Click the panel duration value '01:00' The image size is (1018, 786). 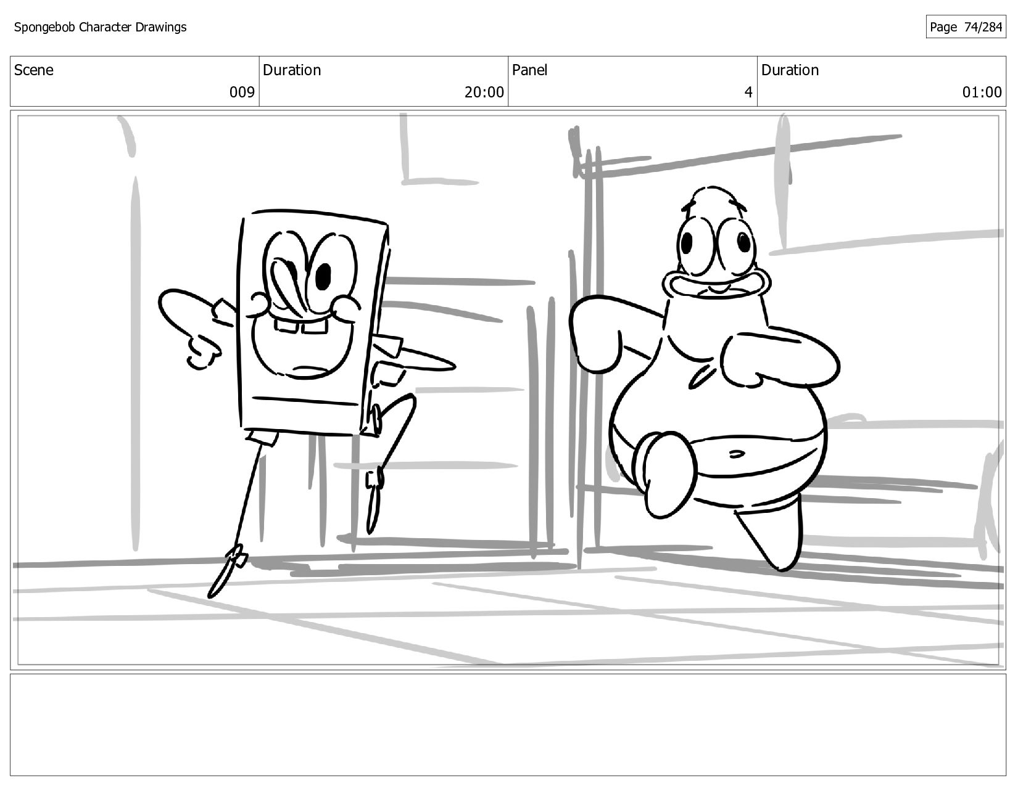pyautogui.click(x=982, y=92)
